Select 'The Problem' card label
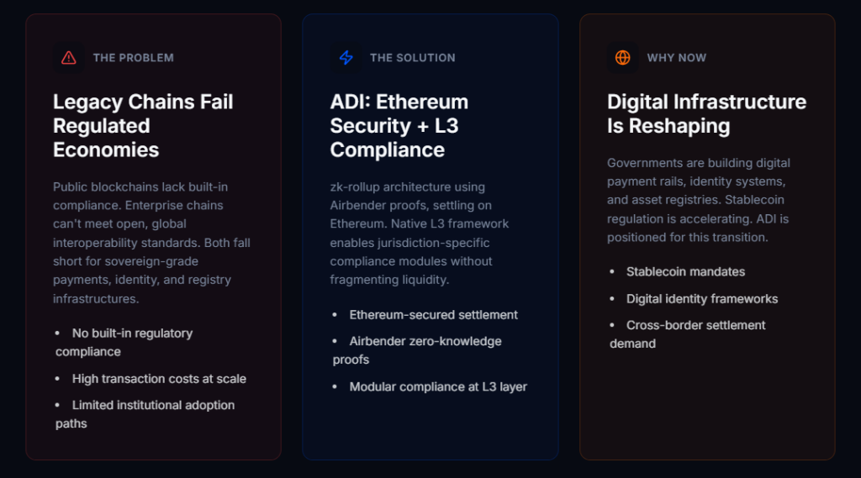This screenshot has width=861, height=478. [133, 58]
